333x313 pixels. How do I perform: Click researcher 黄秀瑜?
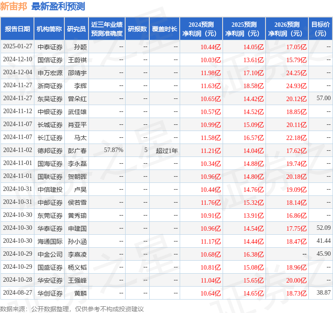click(x=77, y=216)
